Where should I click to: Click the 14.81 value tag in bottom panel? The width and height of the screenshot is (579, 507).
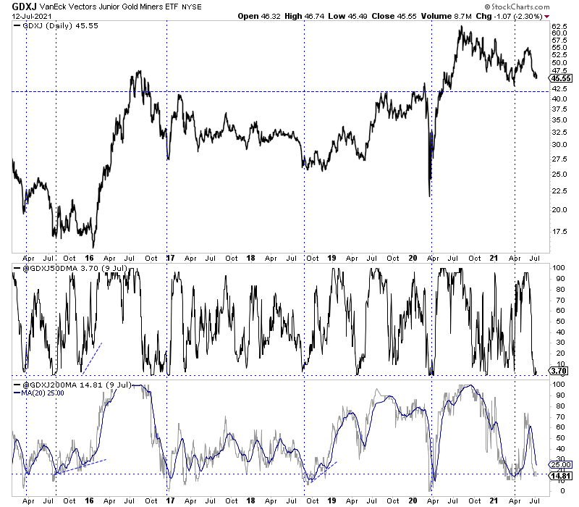pos(562,476)
